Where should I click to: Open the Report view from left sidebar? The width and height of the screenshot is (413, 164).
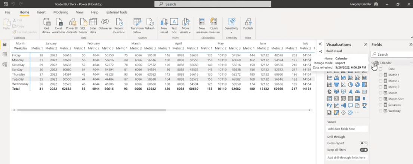4,44
